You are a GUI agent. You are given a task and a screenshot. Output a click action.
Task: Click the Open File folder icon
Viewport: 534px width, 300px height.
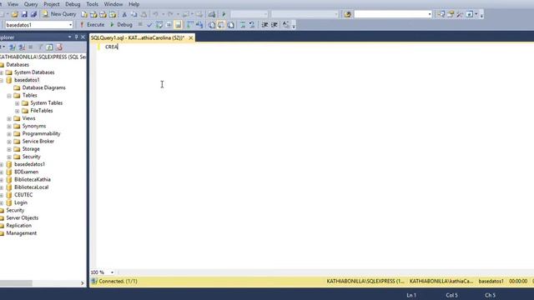click(14, 14)
